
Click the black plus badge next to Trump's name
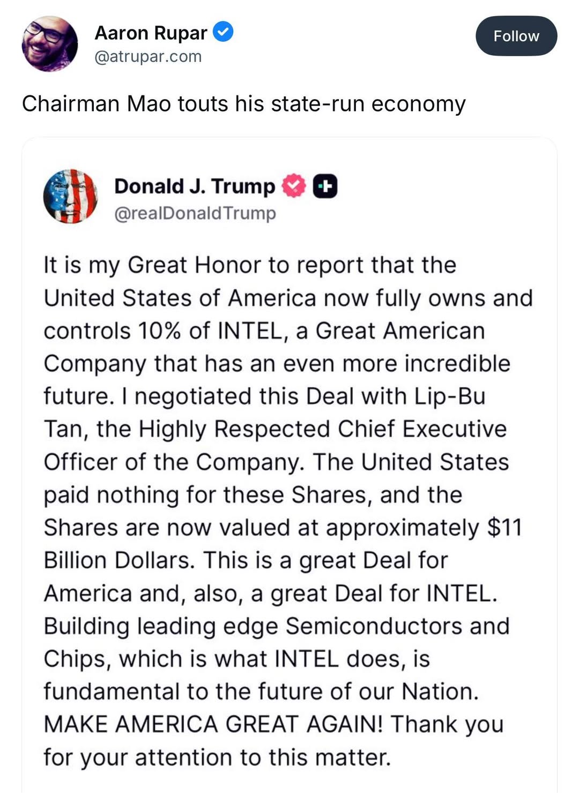pos(325,186)
